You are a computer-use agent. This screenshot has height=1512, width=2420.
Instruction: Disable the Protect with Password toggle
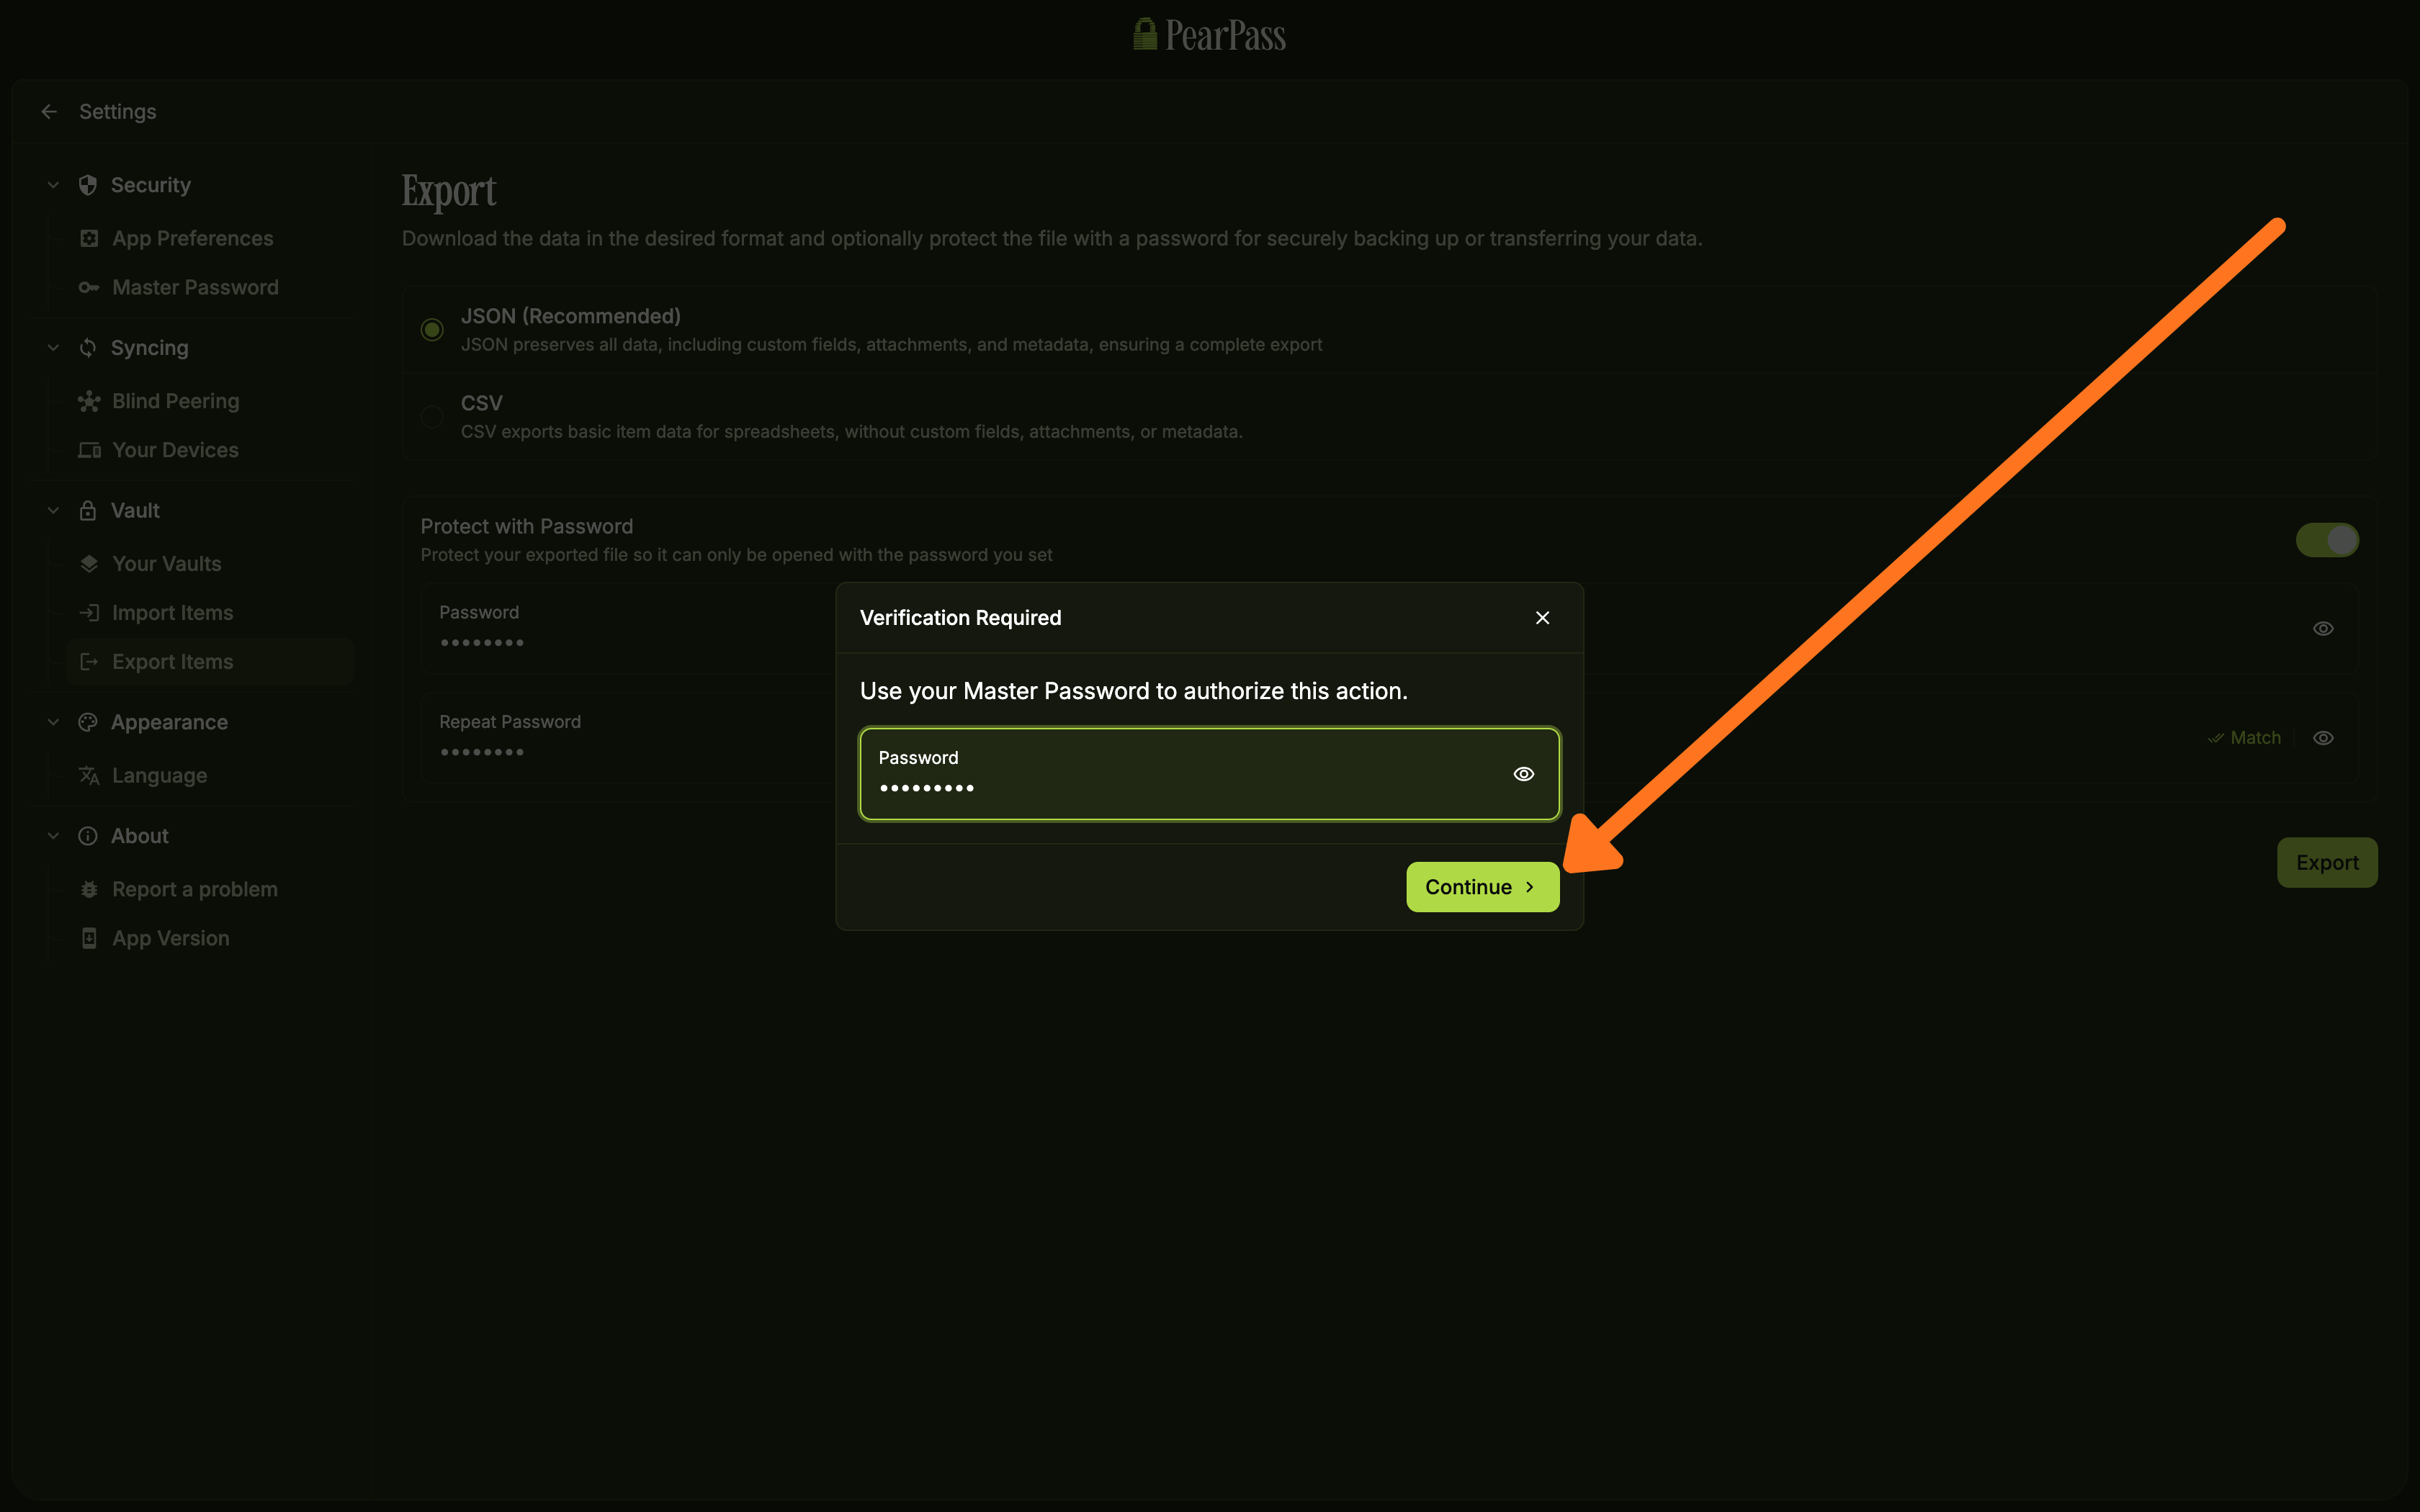click(2326, 539)
